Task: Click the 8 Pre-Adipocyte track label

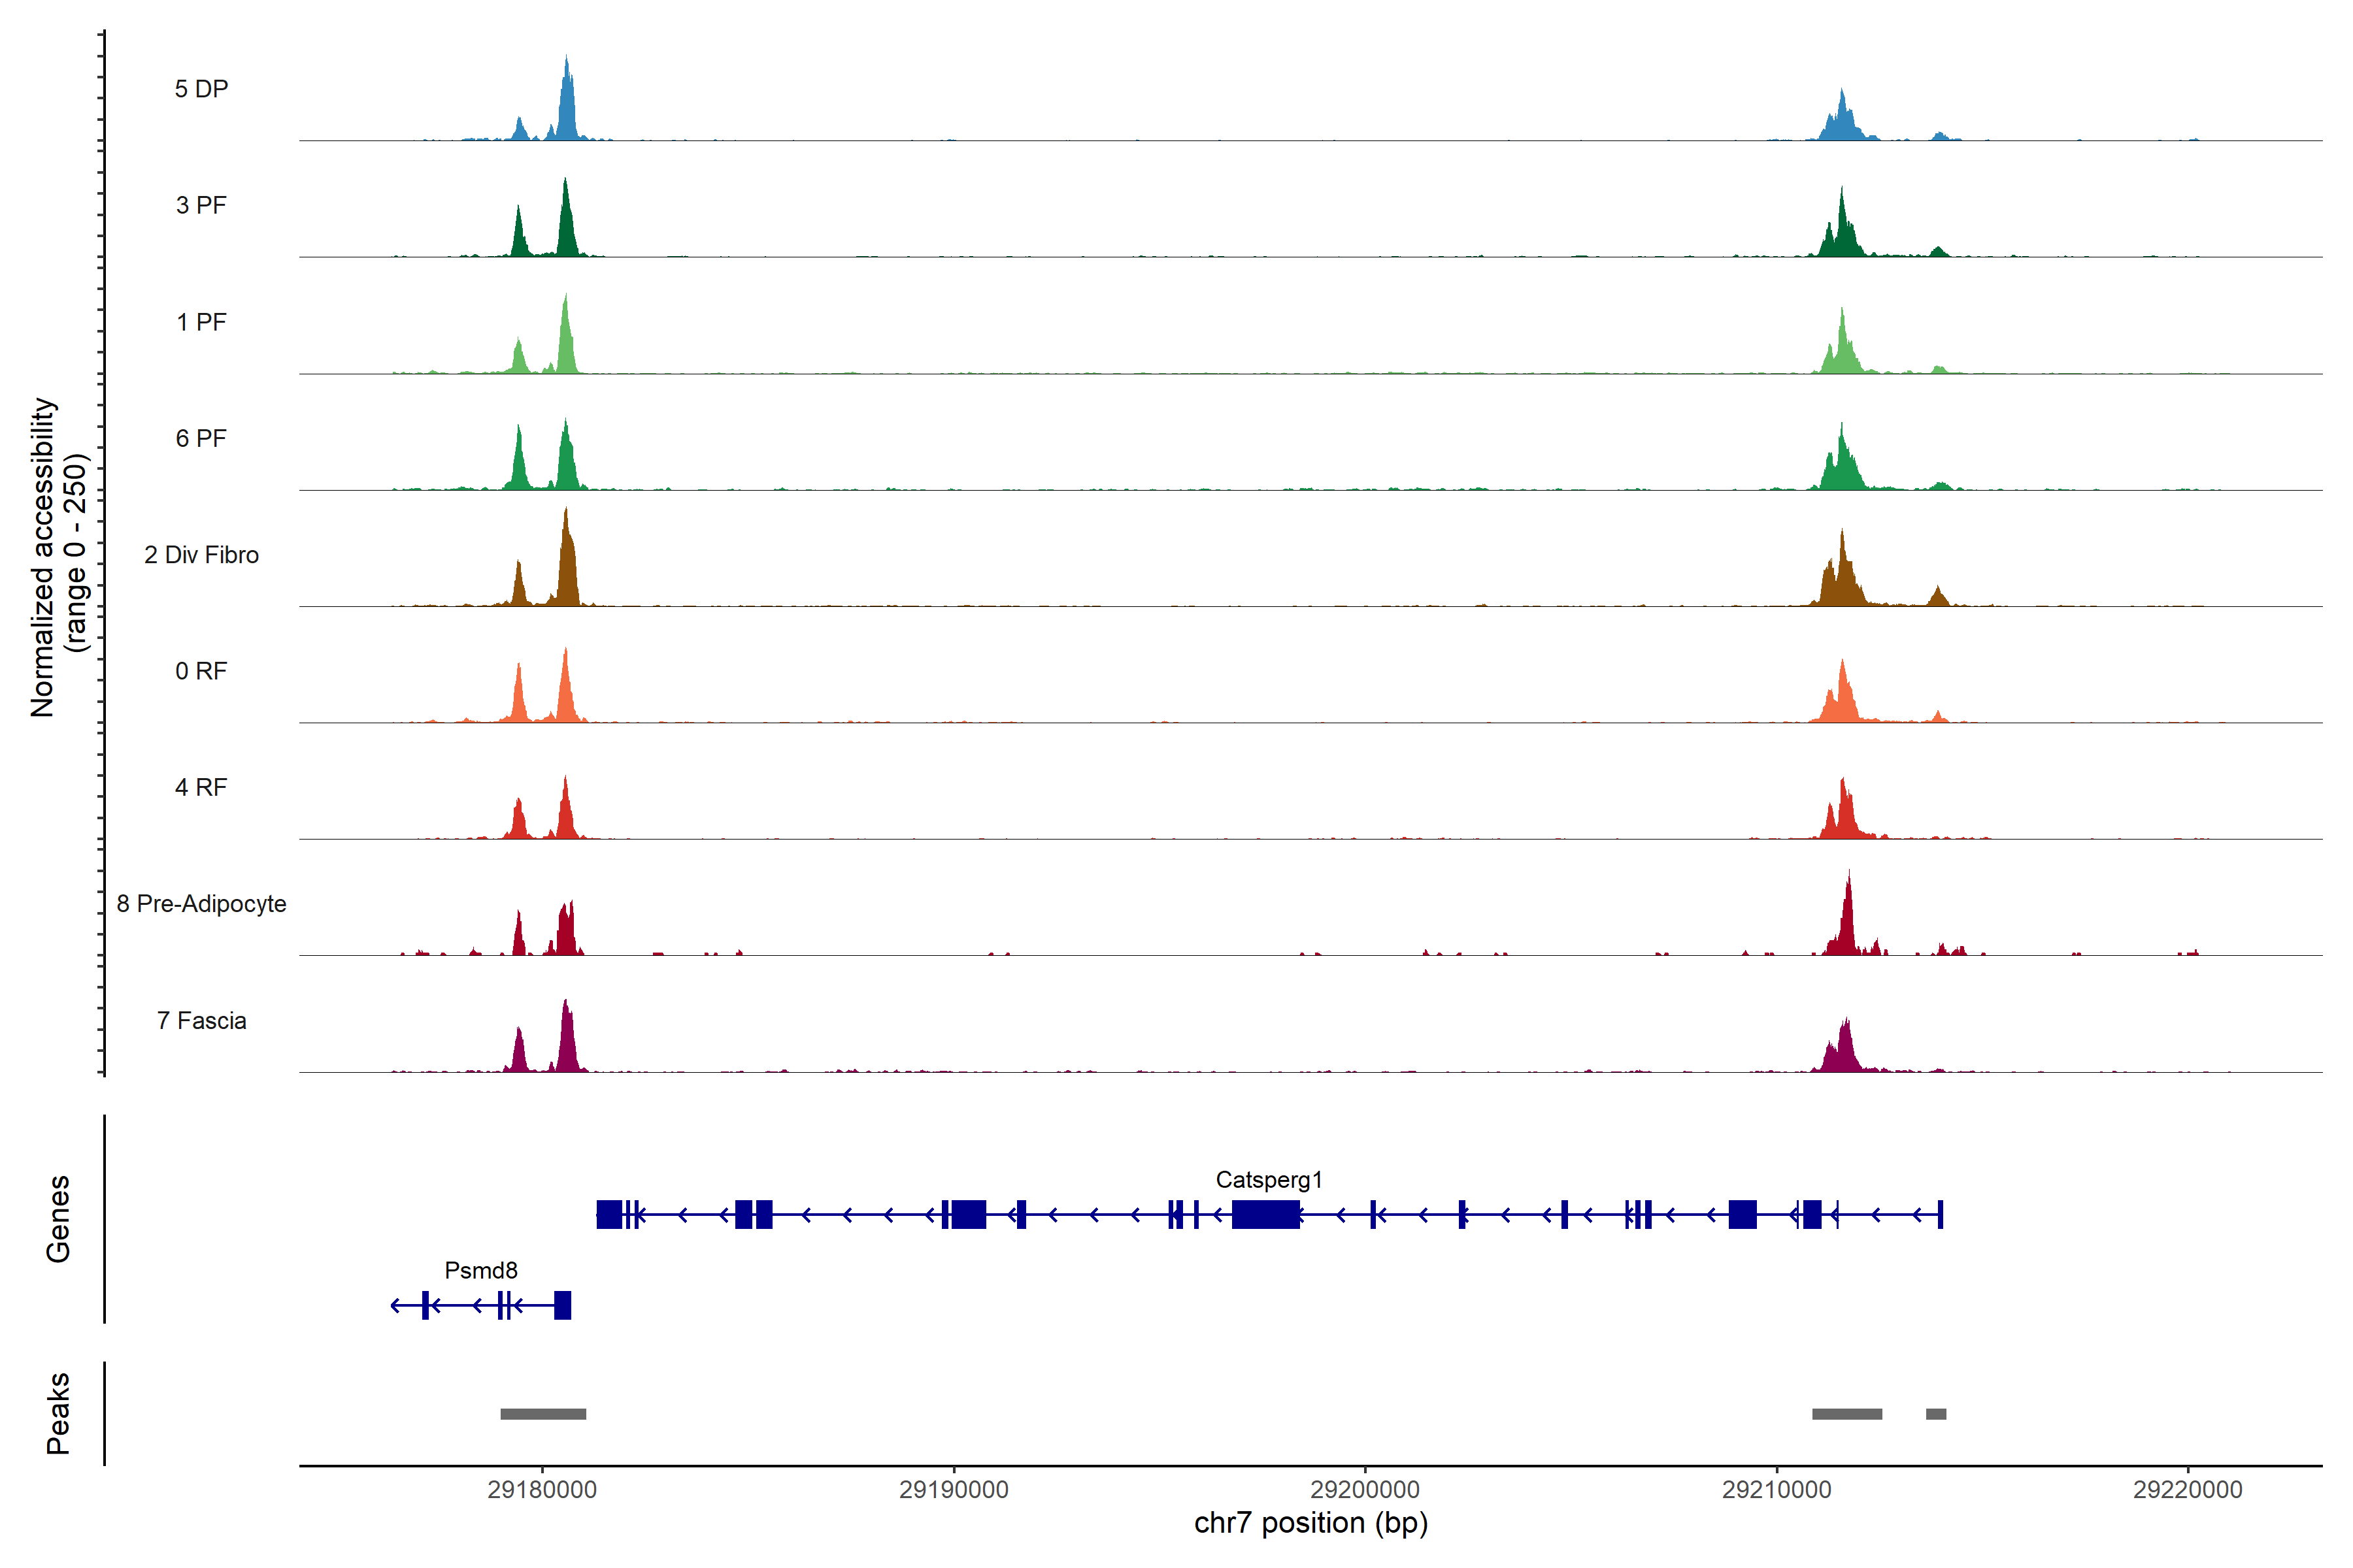Action: [201, 904]
